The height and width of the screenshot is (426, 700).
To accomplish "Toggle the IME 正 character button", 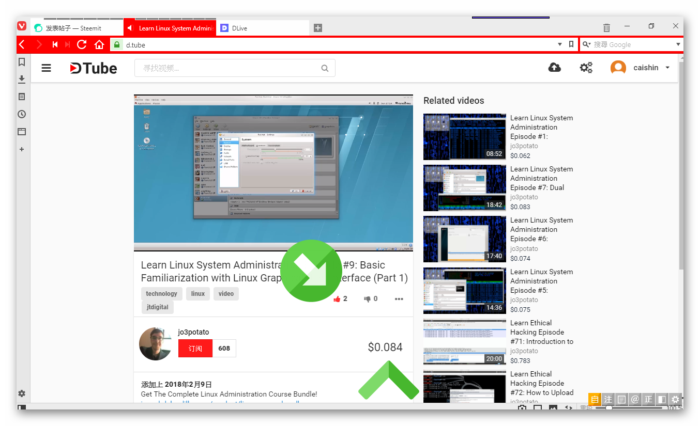I will (x=648, y=399).
